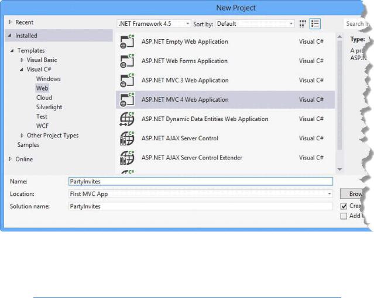Select the Cloud template category

tap(44, 98)
